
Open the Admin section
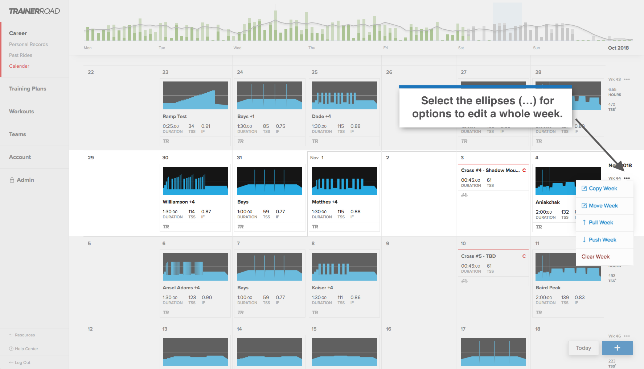click(x=25, y=180)
